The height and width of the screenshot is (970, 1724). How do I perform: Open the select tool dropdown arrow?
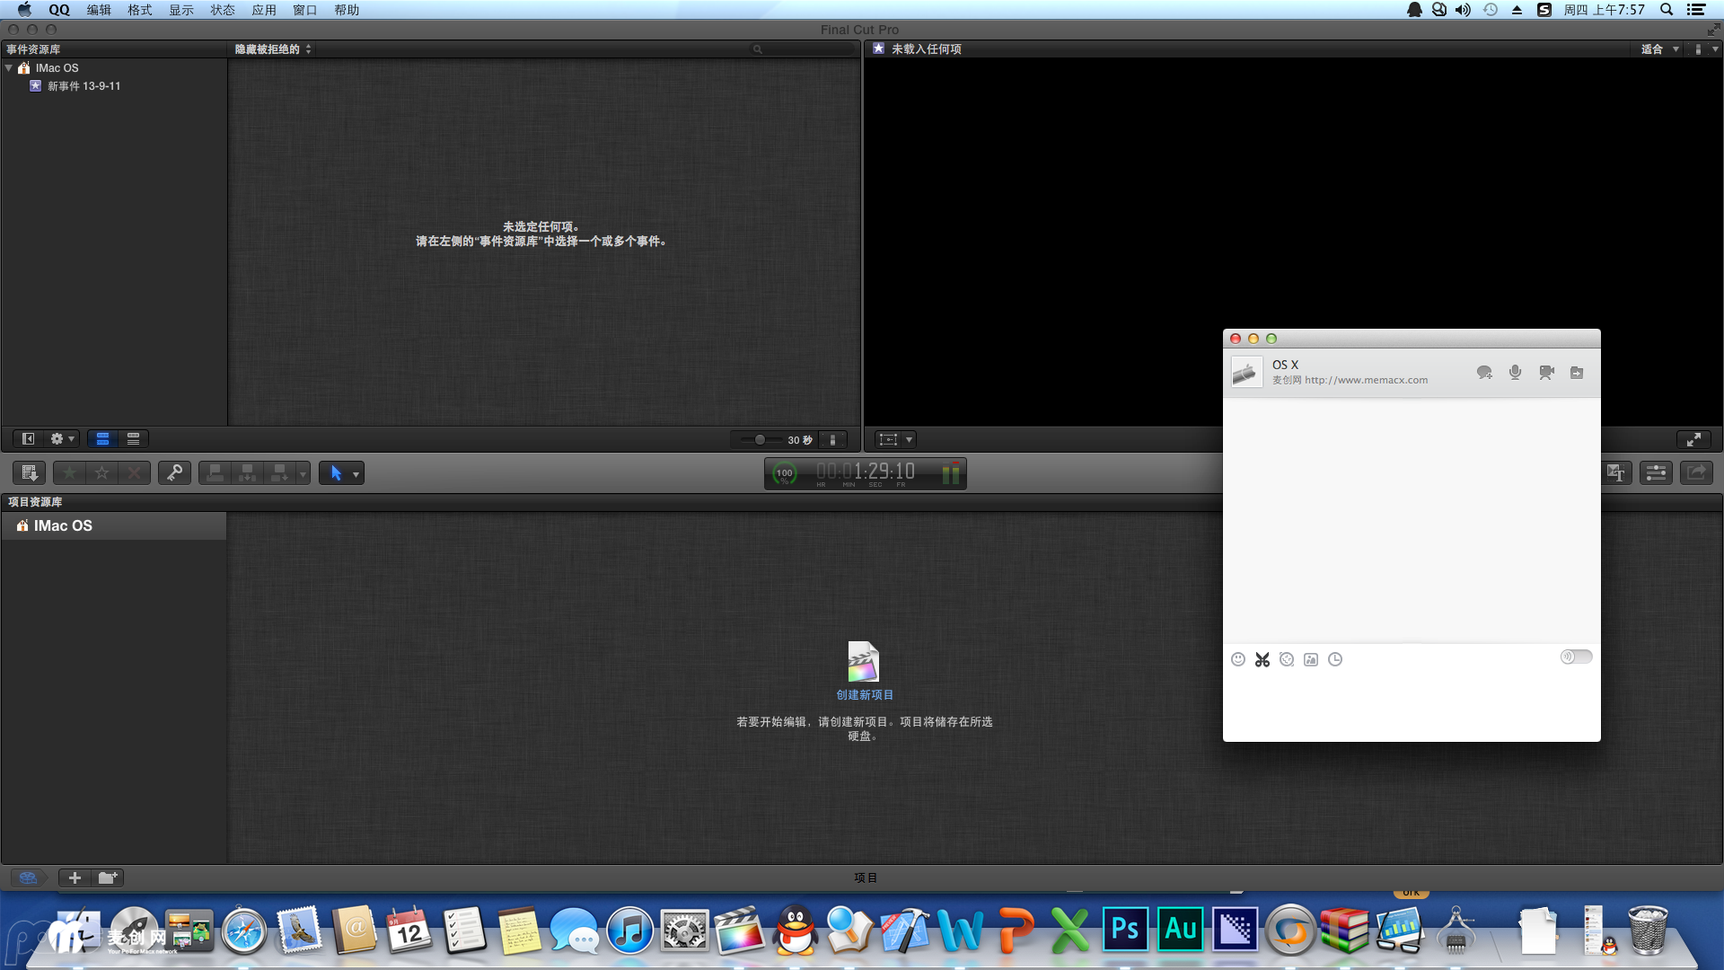pyautogui.click(x=356, y=473)
